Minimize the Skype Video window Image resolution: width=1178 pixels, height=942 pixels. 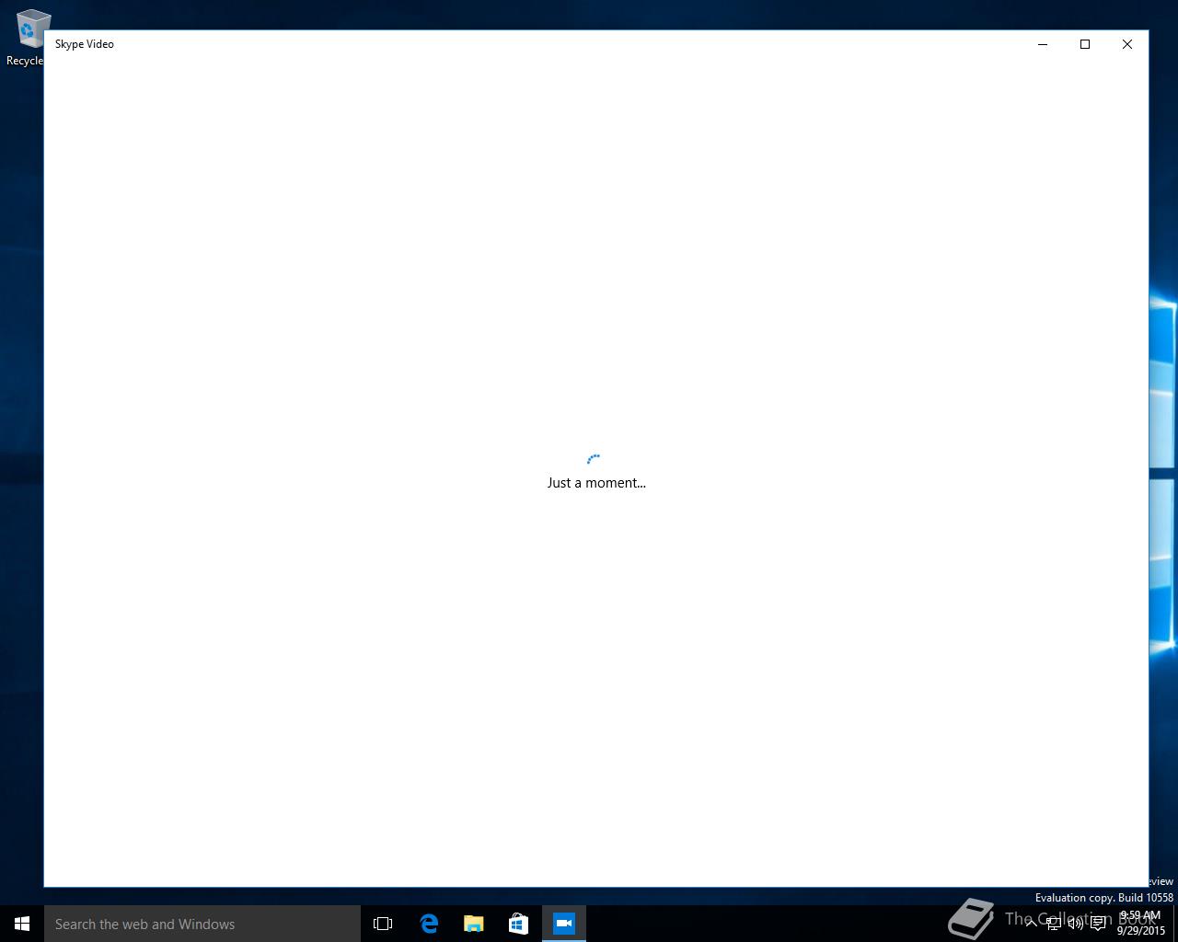1043,44
